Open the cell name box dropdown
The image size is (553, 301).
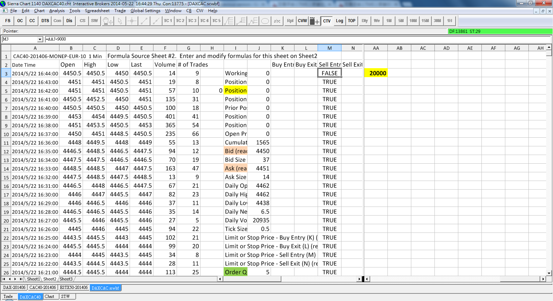pyautogui.click(x=40, y=39)
